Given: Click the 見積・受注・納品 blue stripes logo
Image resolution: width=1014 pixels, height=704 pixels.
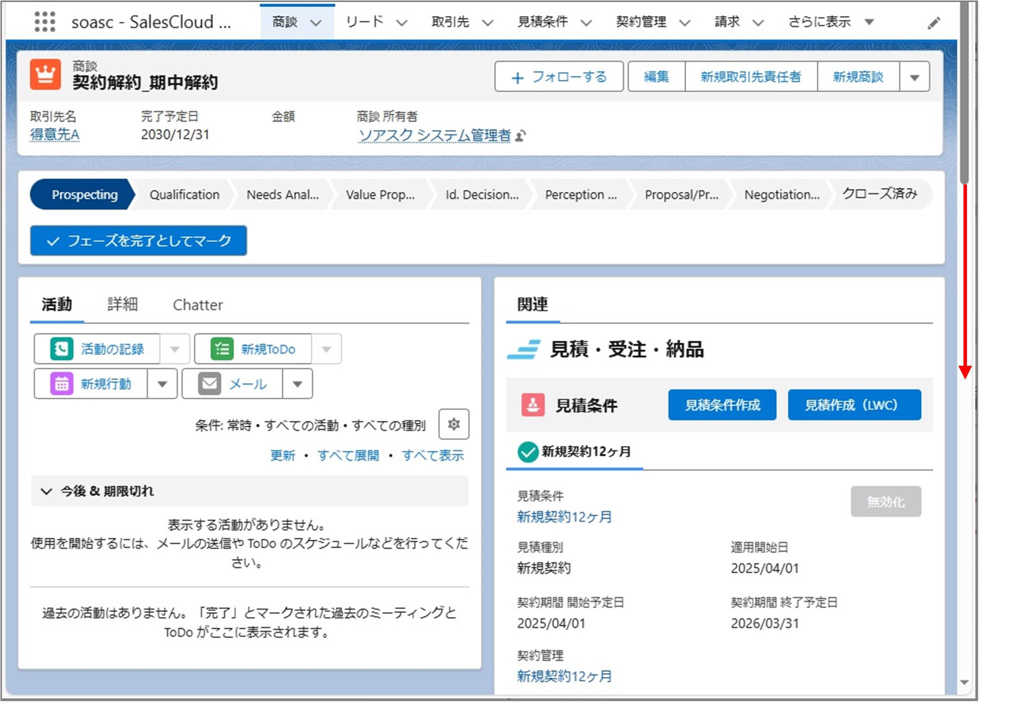Looking at the screenshot, I should 524,349.
